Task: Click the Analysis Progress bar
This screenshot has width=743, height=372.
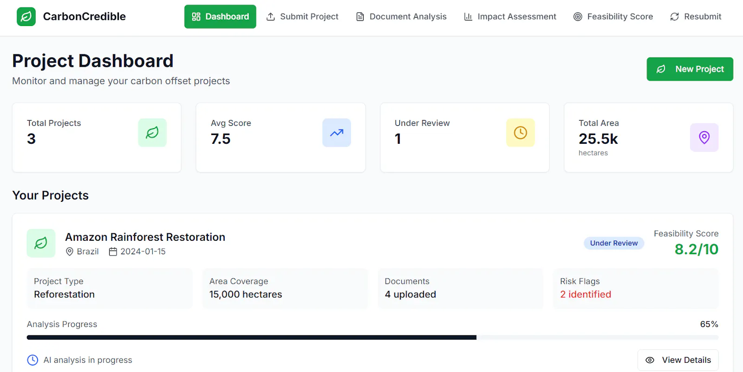Action: click(372, 338)
